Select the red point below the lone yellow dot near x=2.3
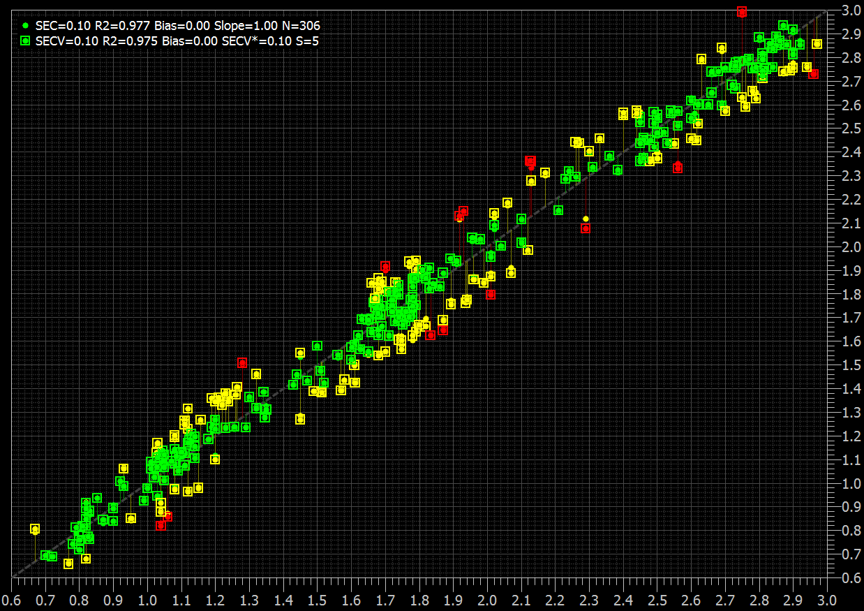Viewport: 864px width, 611px height. click(586, 228)
